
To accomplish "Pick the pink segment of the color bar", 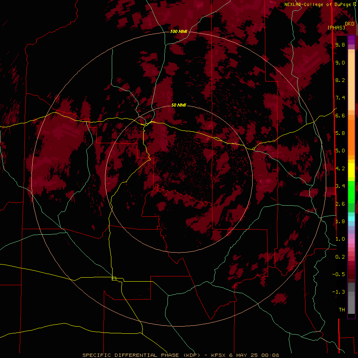I will tap(351, 241).
